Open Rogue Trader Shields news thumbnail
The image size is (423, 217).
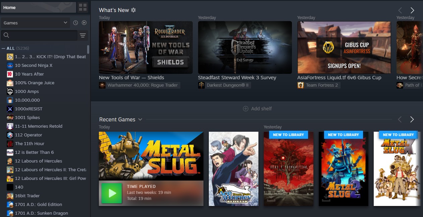(146, 47)
